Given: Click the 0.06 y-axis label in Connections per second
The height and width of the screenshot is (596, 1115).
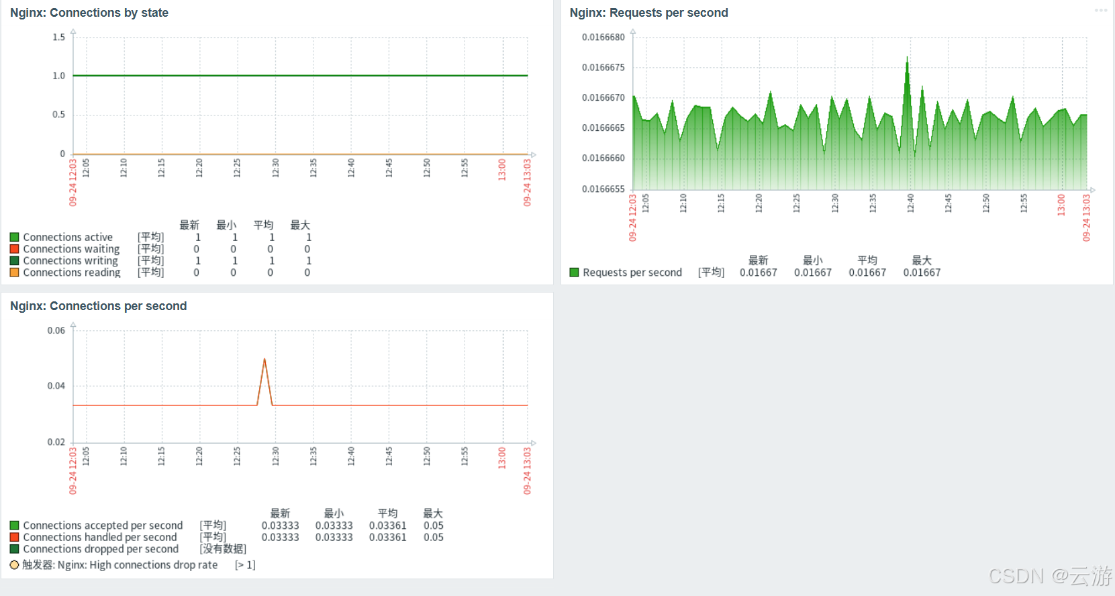Looking at the screenshot, I should tap(56, 330).
